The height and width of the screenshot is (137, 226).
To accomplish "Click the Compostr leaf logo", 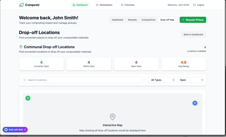I will click(x=21, y=5).
